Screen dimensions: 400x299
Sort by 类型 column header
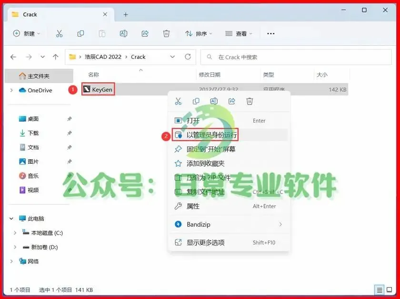point(269,75)
